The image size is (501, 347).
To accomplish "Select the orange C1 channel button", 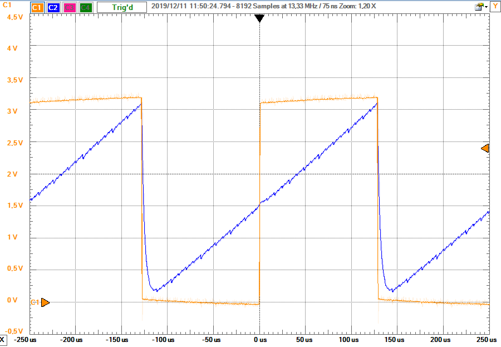I will 37,8.
